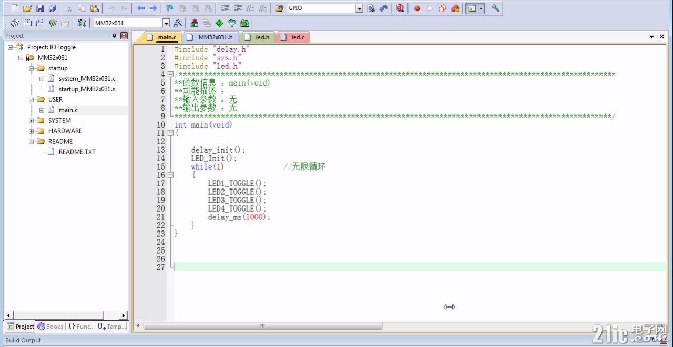Fold the comment block at line 4
The width and height of the screenshot is (673, 347).
tap(170, 75)
